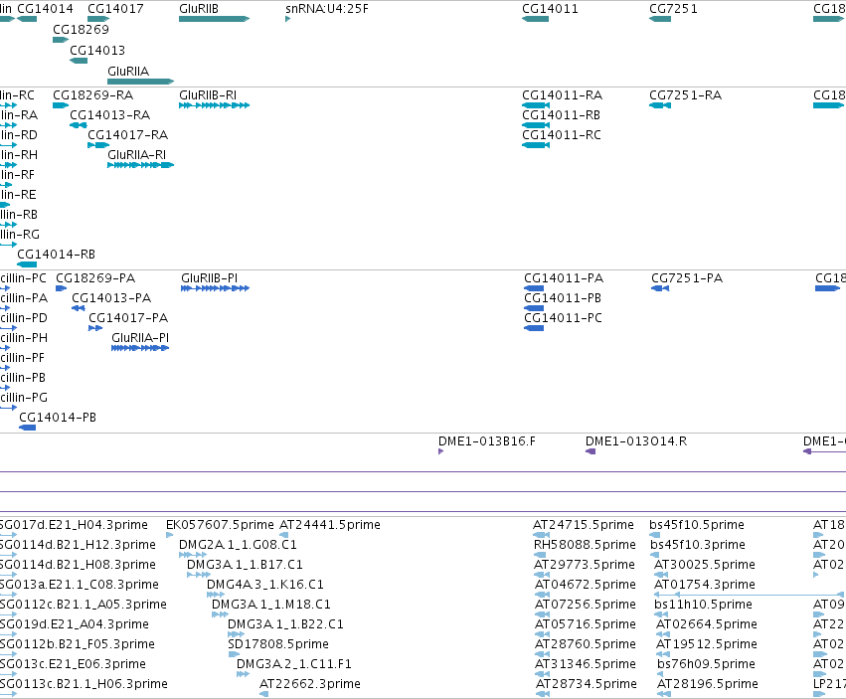Open the GluRIIA gene label
This screenshot has height=699, width=846.
click(128, 72)
